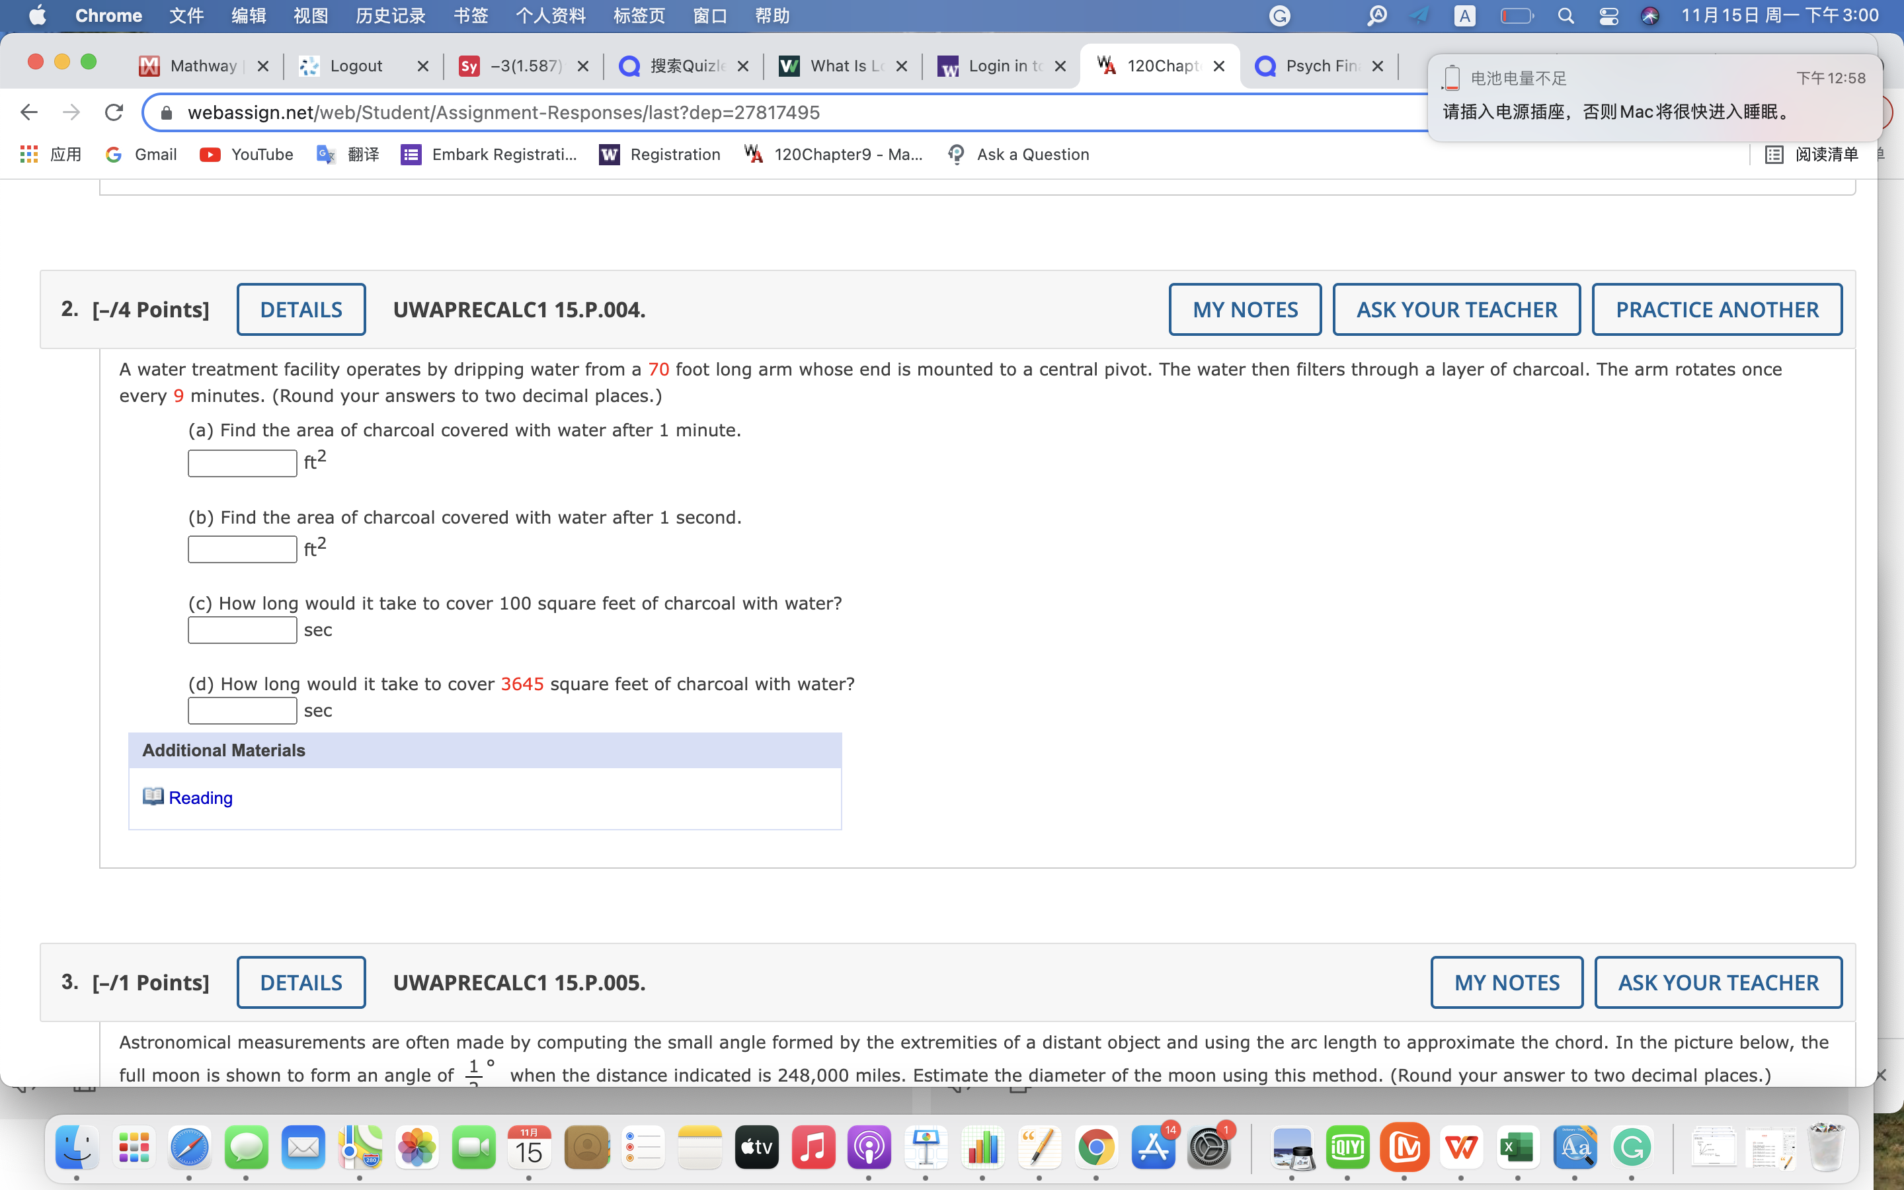This screenshot has height=1190, width=1904.
Task: Click the back navigation arrow
Action: tap(29, 112)
